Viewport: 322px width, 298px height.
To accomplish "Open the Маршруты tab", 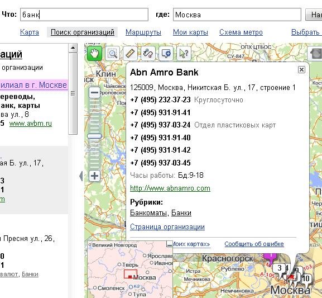I will pyautogui.click(x=143, y=32).
